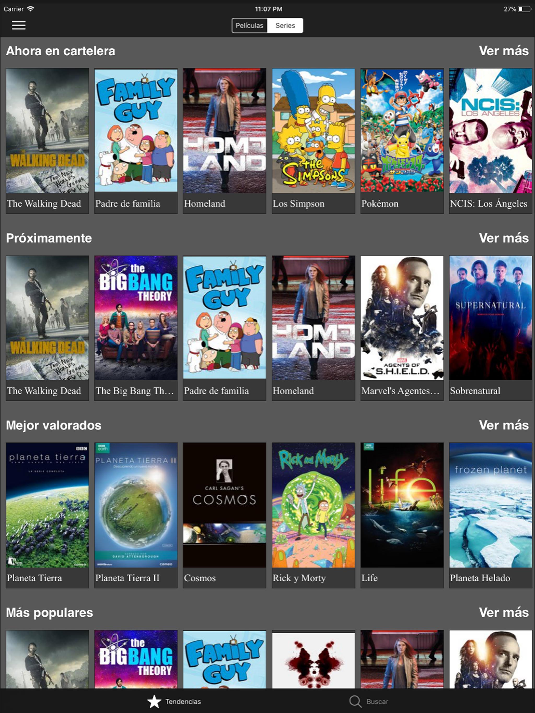
Task: Check the battery icon in status bar
Action: [x=524, y=9]
